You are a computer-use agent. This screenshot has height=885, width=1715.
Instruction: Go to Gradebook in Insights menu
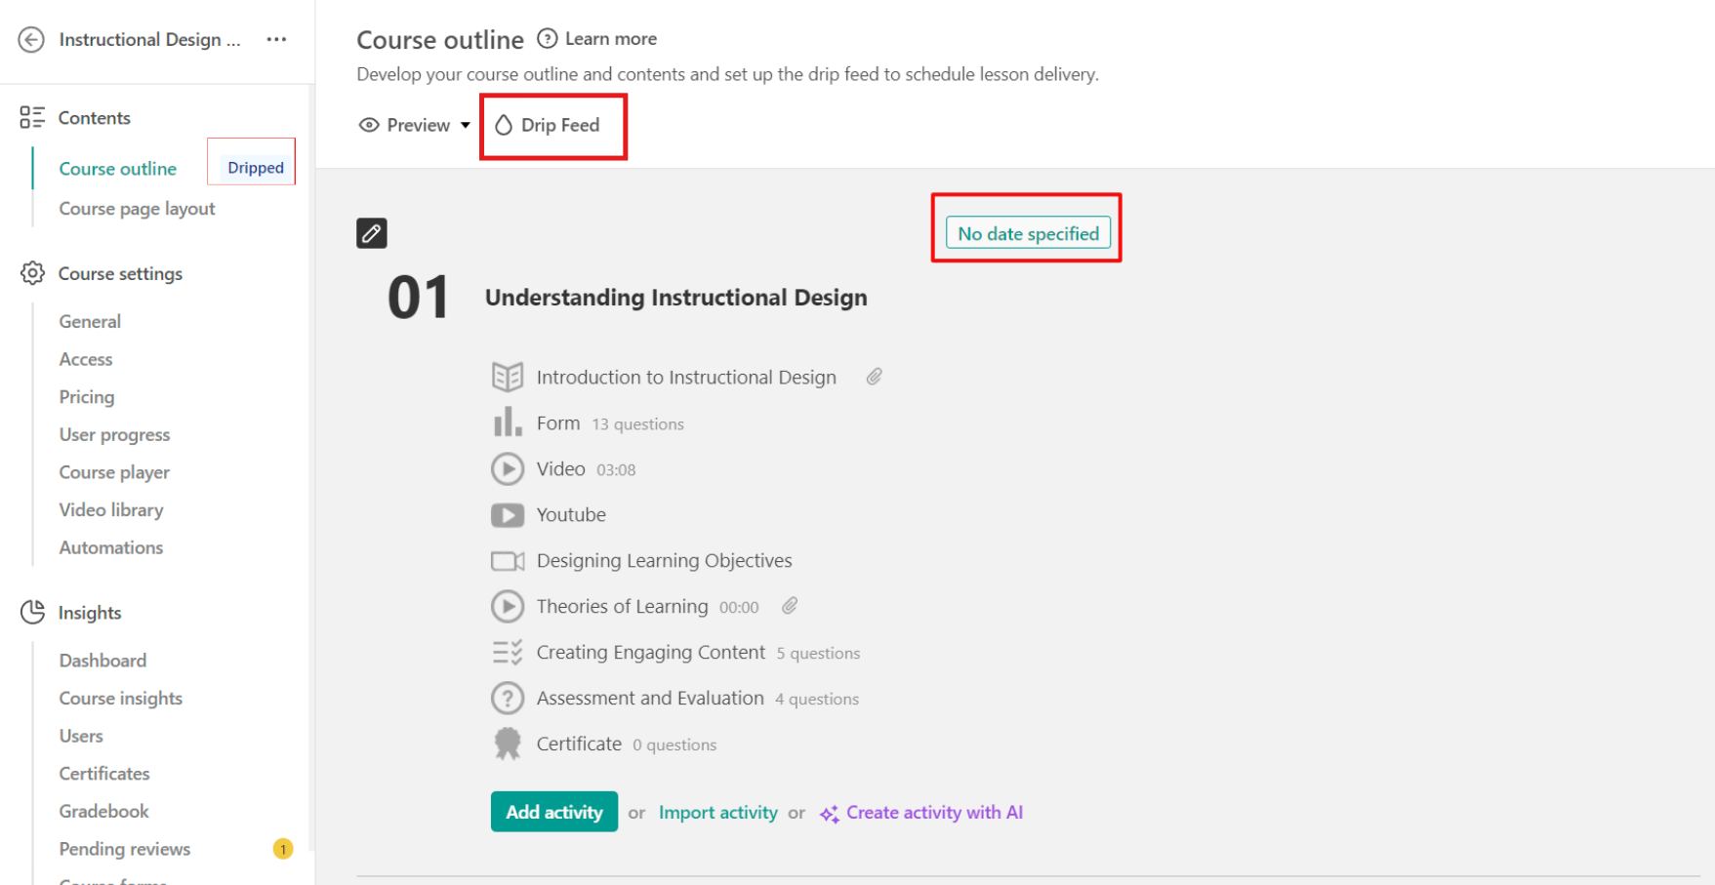tap(103, 811)
